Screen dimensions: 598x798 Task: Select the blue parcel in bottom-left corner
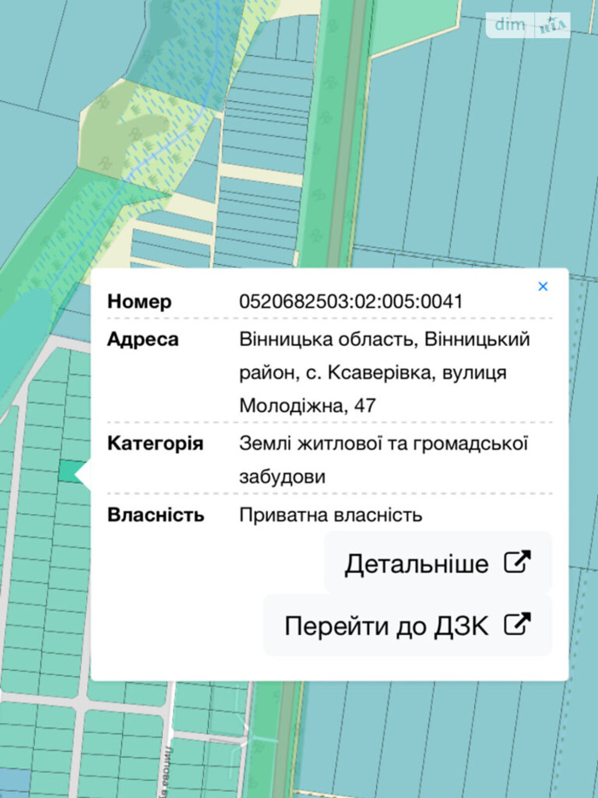coord(14,783)
